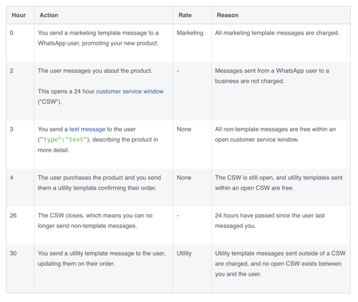This screenshot has width=358, height=302.
Task: Select the None rate in hour 4 row
Action: click(x=184, y=178)
